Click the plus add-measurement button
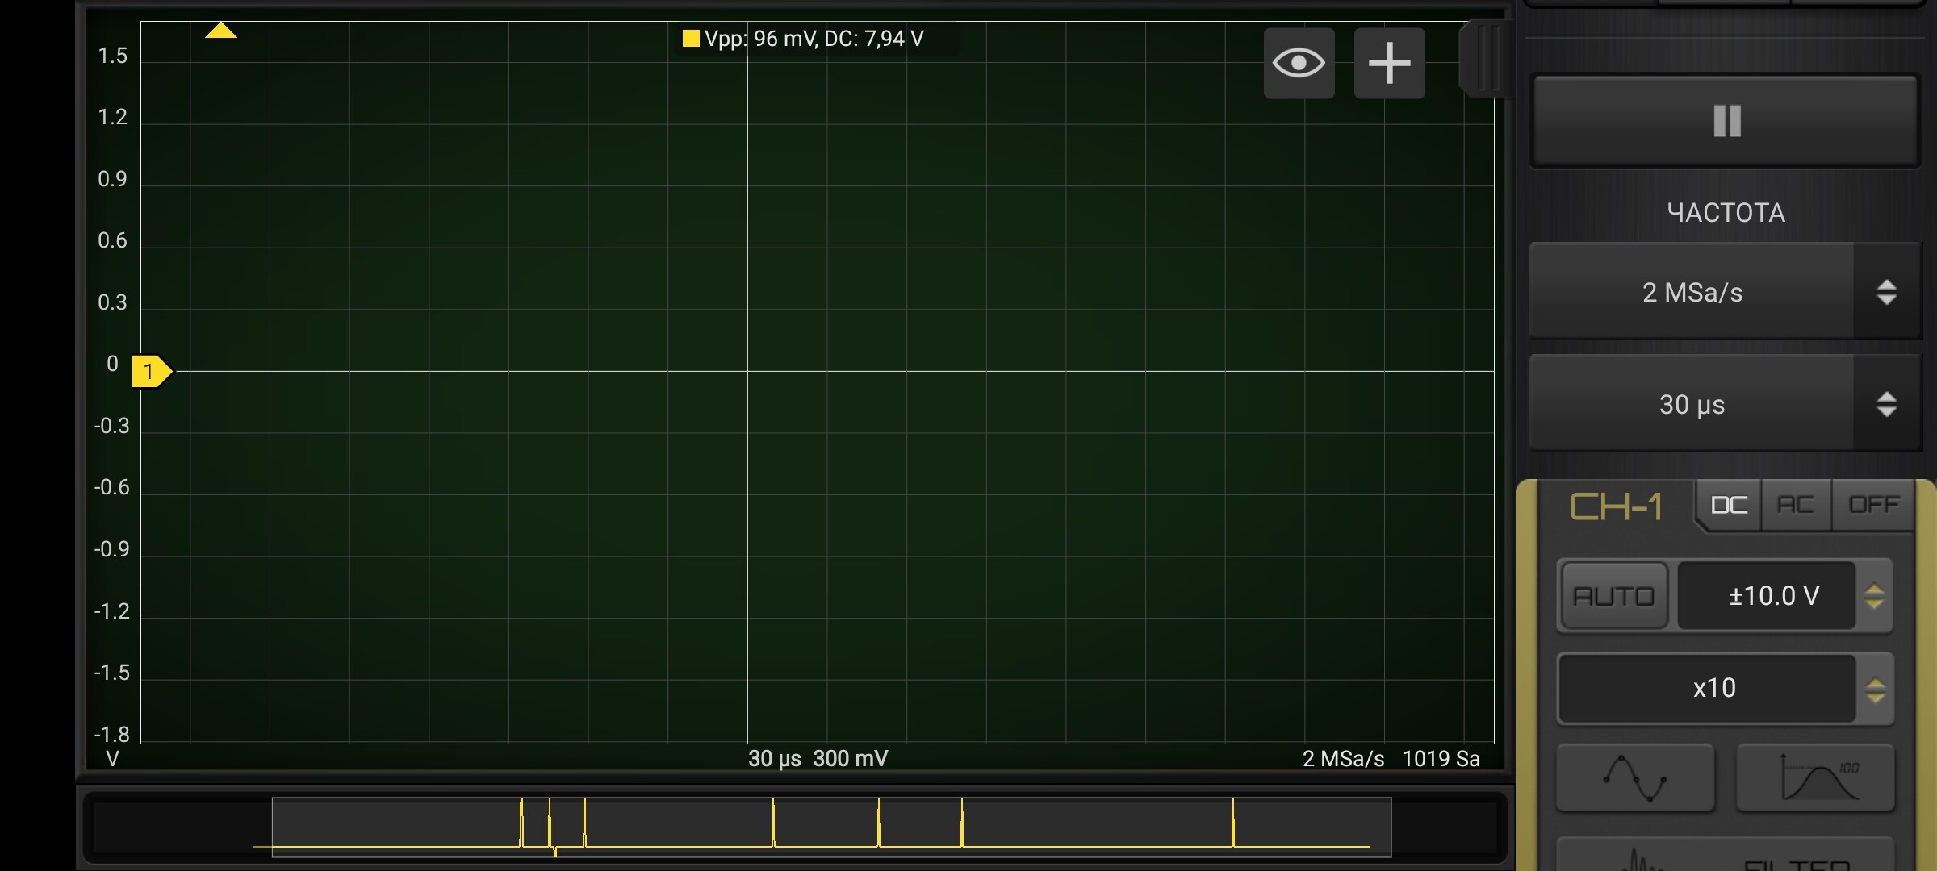This screenshot has width=1937, height=871. (1389, 63)
